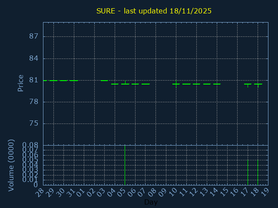Select the 75 price tick label
This screenshot has height=208, width=278.
(x=33, y=123)
